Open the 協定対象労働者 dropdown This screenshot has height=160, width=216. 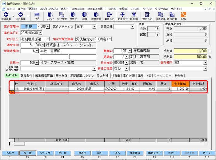(x=110, y=39)
